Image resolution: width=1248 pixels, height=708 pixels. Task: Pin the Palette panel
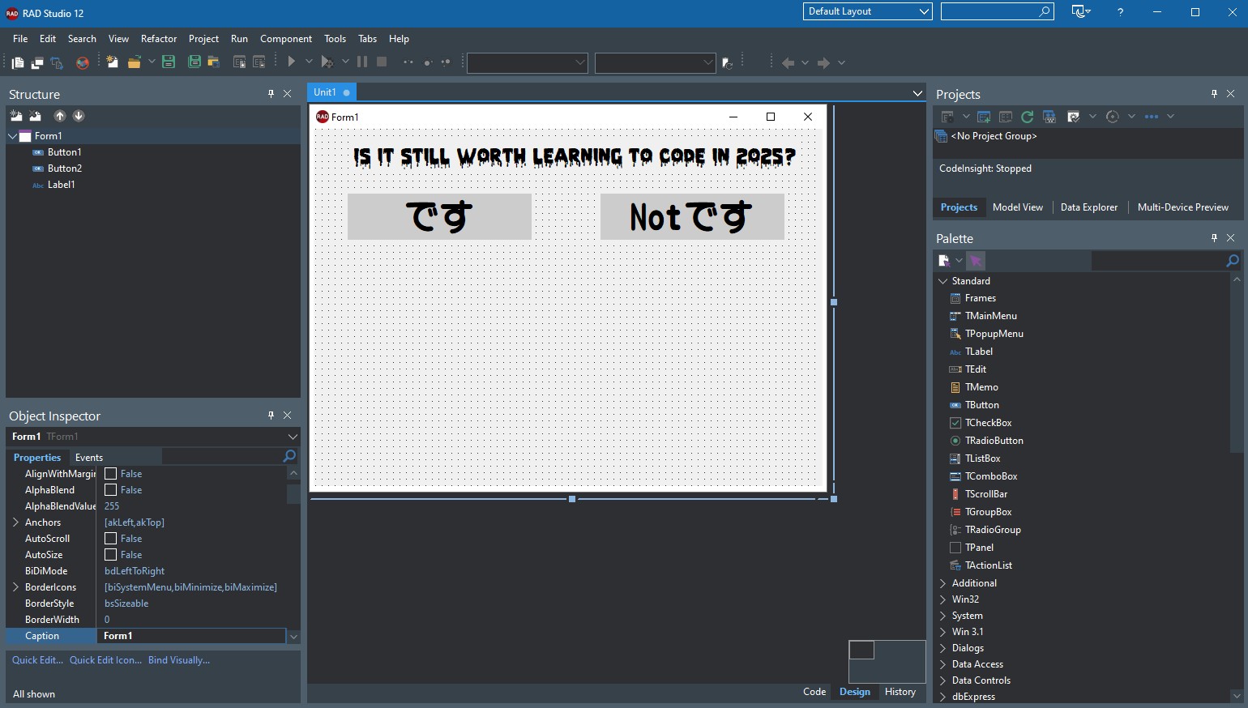coord(1214,238)
